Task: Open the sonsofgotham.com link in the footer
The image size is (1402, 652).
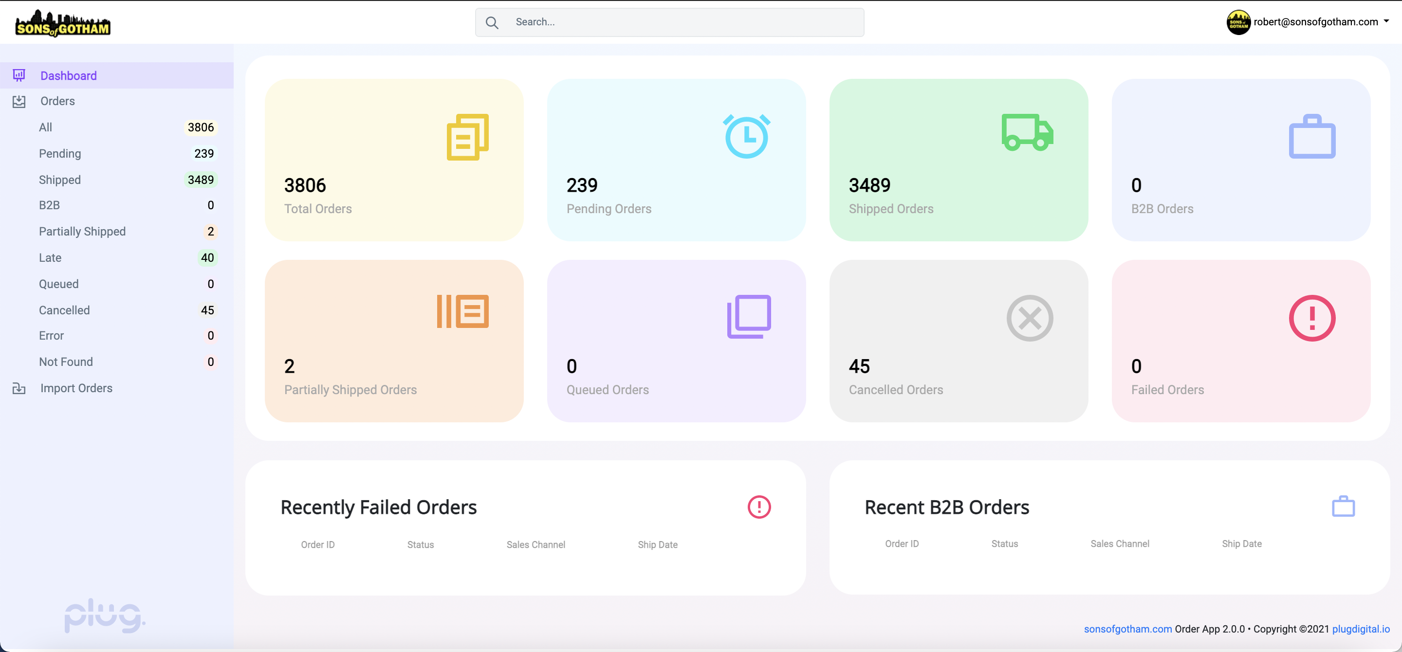Action: (x=1127, y=629)
